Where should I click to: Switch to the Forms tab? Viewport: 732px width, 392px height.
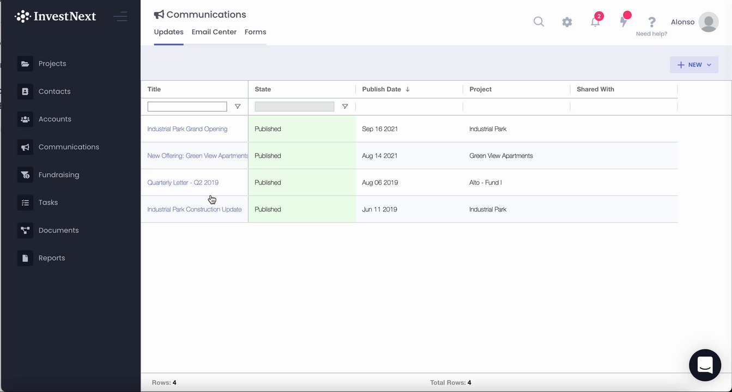[256, 32]
